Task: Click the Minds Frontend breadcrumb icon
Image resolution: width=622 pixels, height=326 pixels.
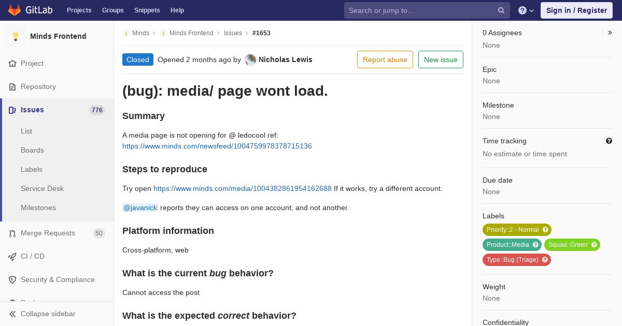Action: click(x=163, y=33)
